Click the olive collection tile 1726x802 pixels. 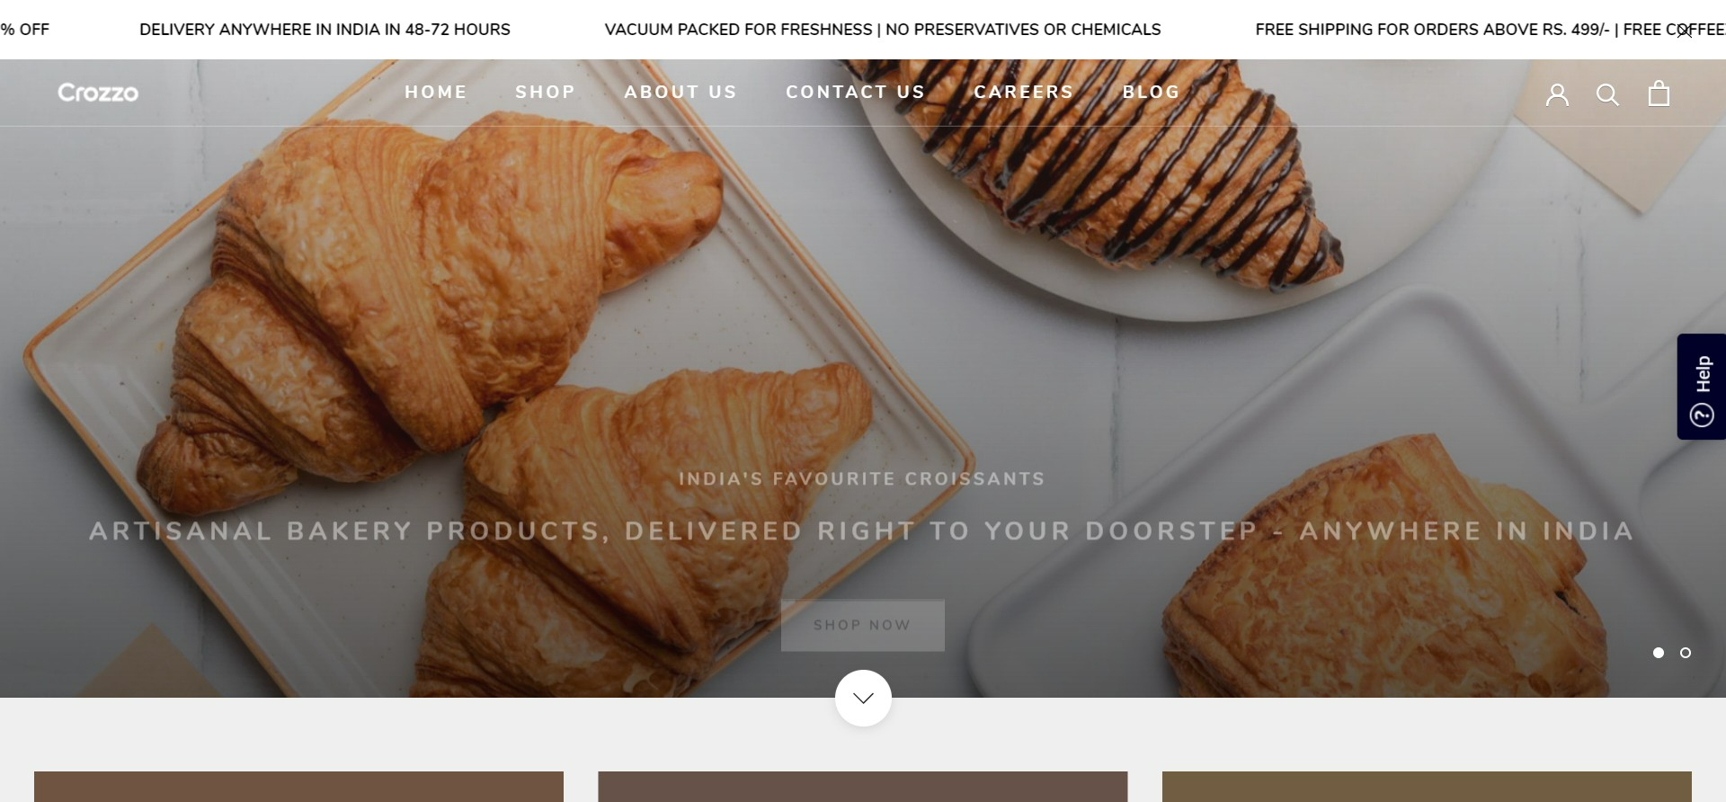(1427, 787)
